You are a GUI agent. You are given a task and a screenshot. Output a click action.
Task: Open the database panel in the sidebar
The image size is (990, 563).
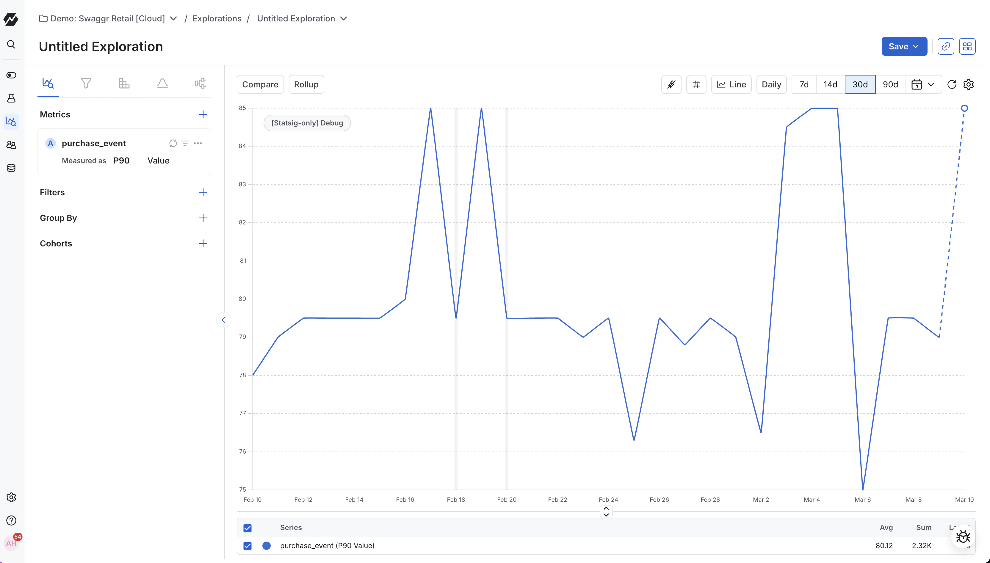[x=11, y=168]
